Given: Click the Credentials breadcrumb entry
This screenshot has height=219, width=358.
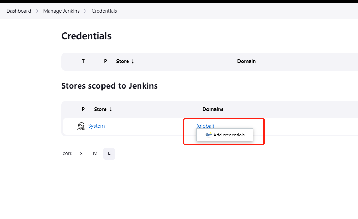Looking at the screenshot, I should click(x=104, y=11).
